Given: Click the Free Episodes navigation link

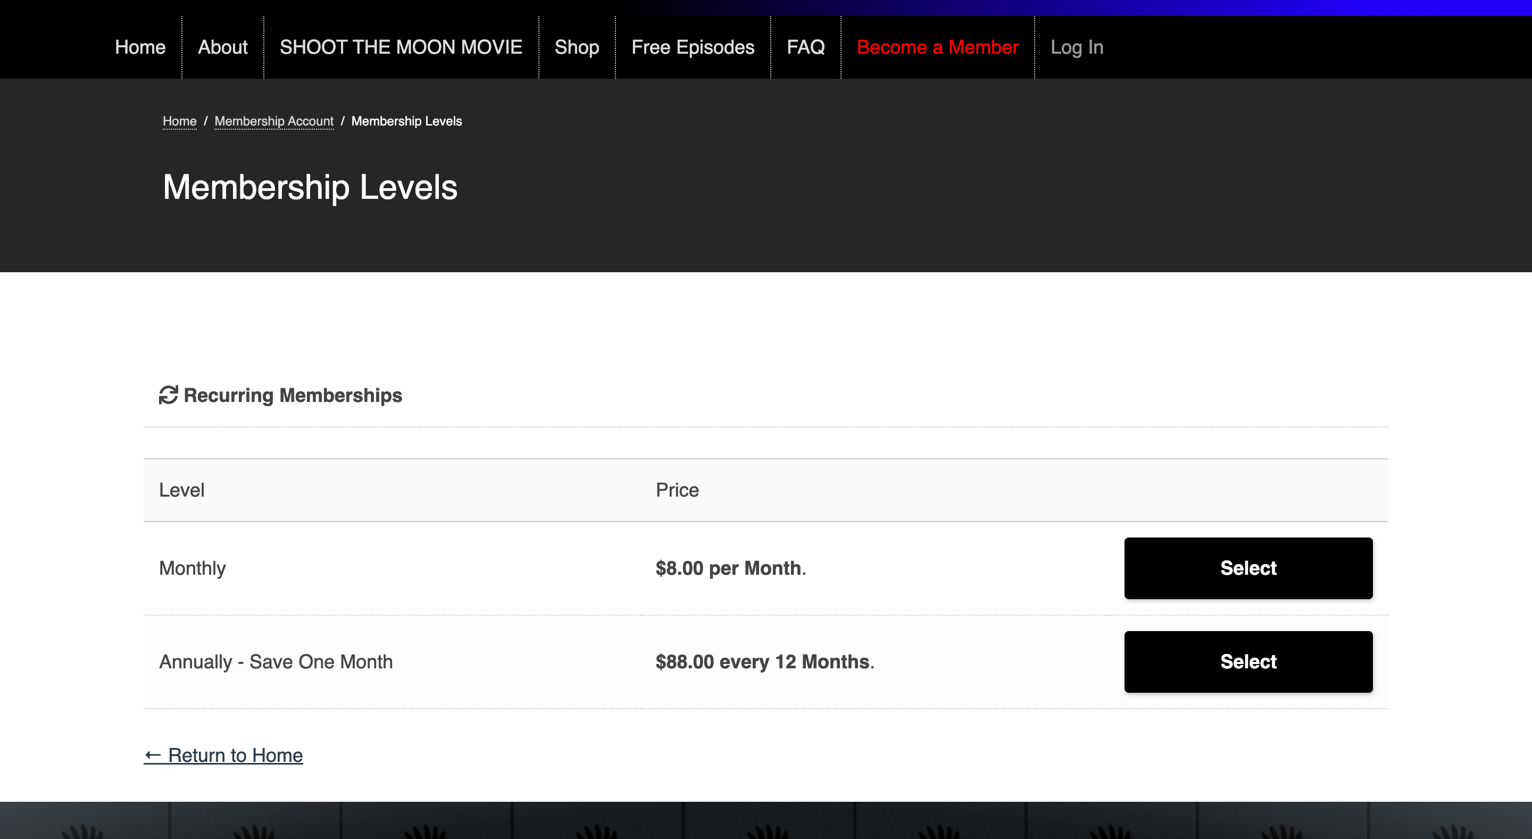Looking at the screenshot, I should 693,46.
